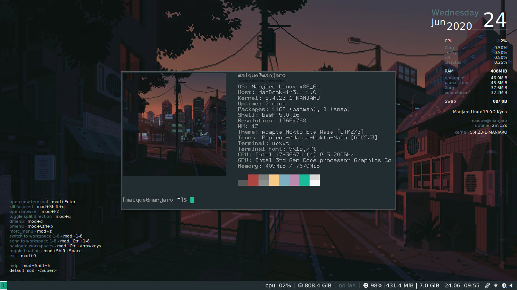This screenshot has width=517, height=290.
Task: Click 'Manjaro Linux 19.0.2 Kyria' text
Action: 480,112
